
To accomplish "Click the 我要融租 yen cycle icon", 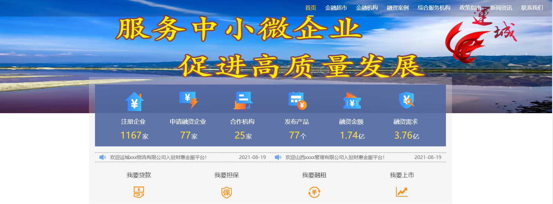I will [314, 192].
